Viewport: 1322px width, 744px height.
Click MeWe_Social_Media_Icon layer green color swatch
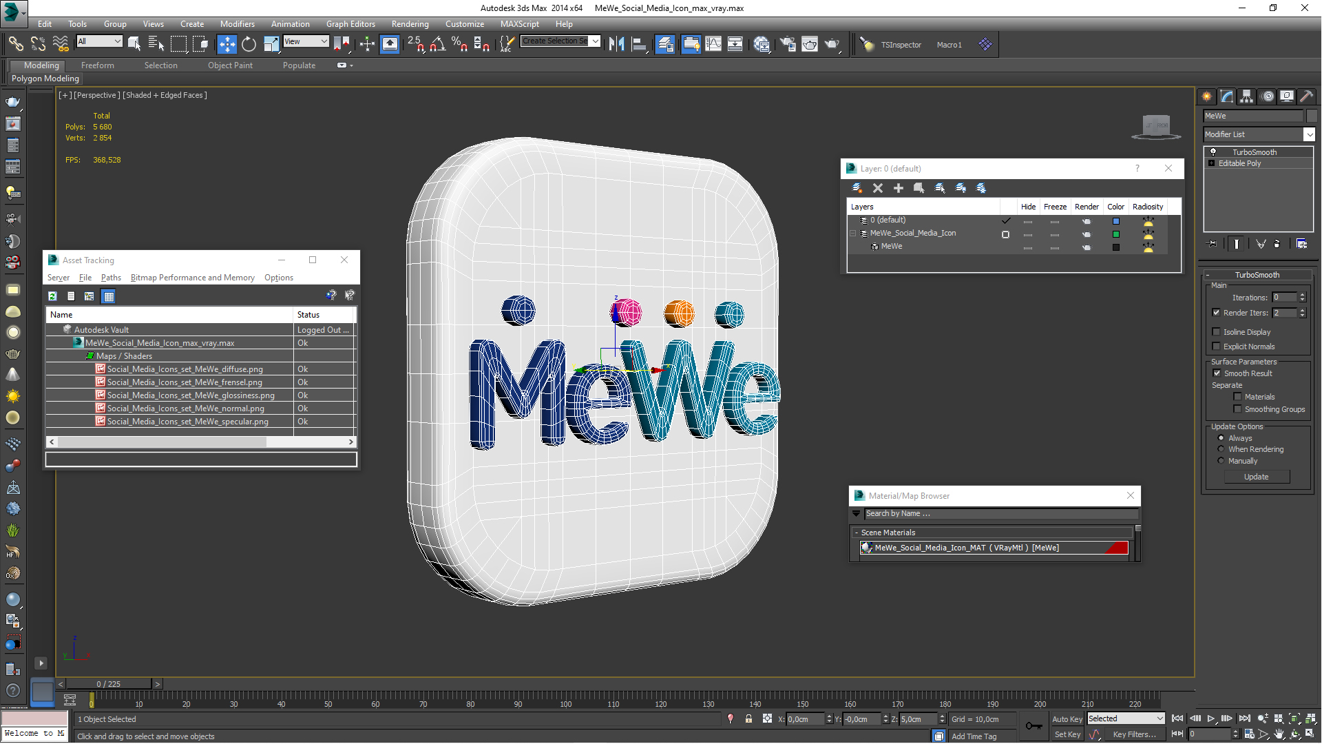[1116, 234]
